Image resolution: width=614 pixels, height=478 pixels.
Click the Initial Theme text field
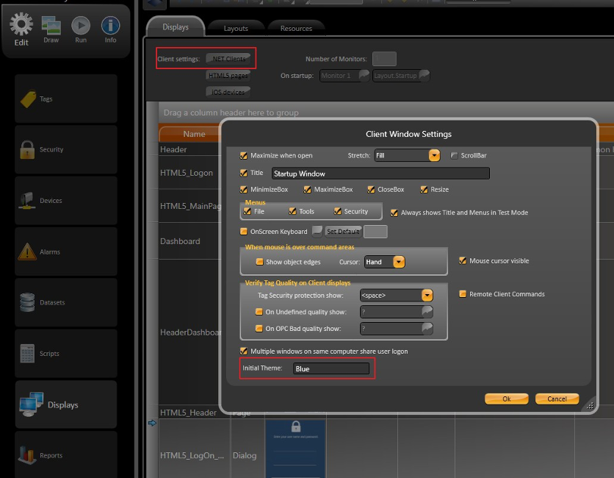pos(331,368)
